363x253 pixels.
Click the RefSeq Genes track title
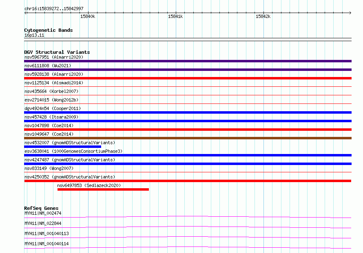[x=41, y=208]
